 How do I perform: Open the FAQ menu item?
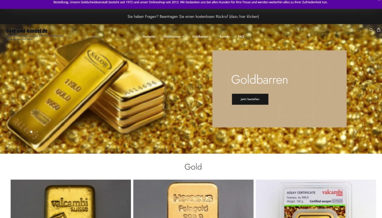pos(241,37)
